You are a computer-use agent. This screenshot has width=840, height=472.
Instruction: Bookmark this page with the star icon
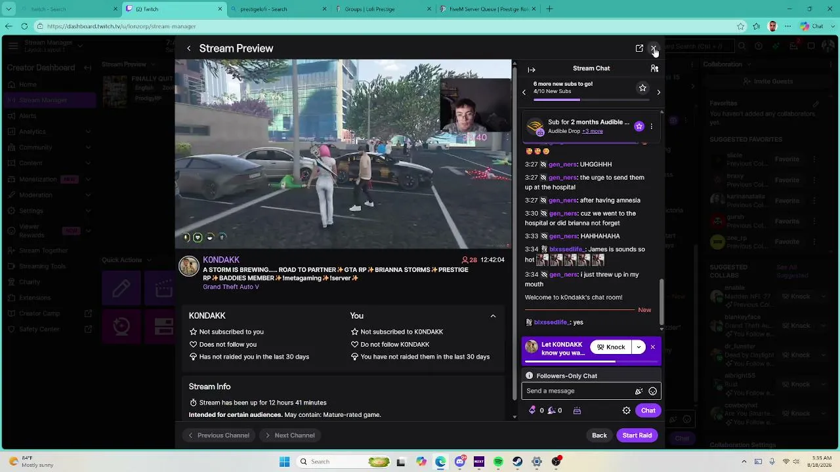click(x=741, y=26)
